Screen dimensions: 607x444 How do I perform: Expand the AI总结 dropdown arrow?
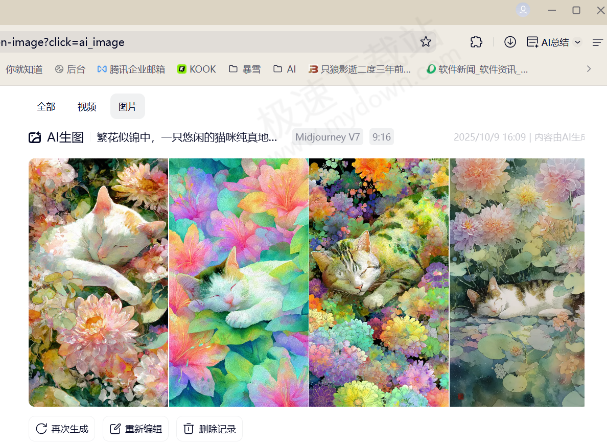click(578, 42)
